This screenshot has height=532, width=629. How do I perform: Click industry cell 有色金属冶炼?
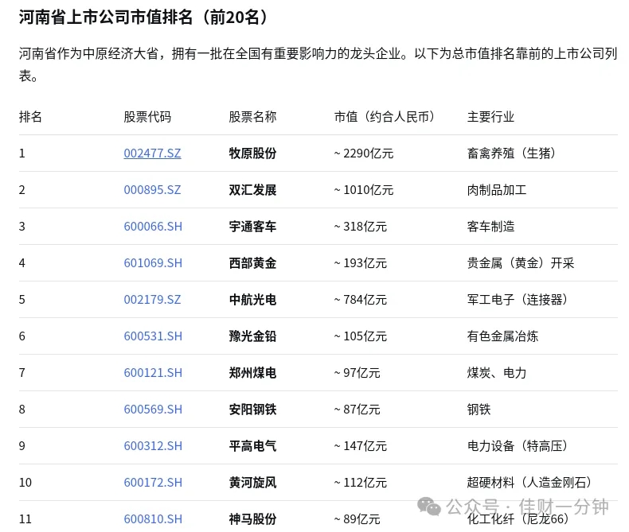pos(502,336)
